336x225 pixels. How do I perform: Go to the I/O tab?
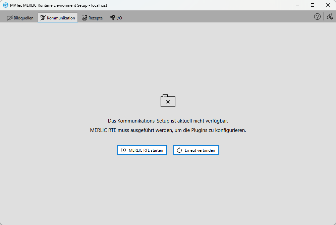click(x=119, y=18)
